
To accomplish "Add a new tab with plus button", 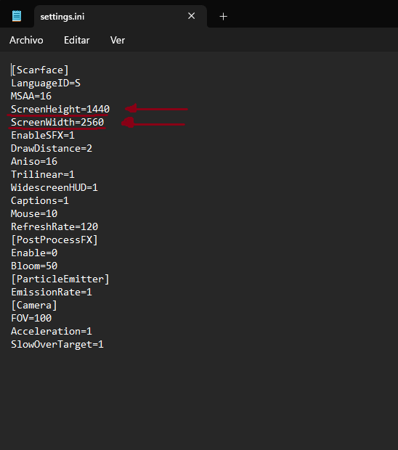I will [223, 17].
